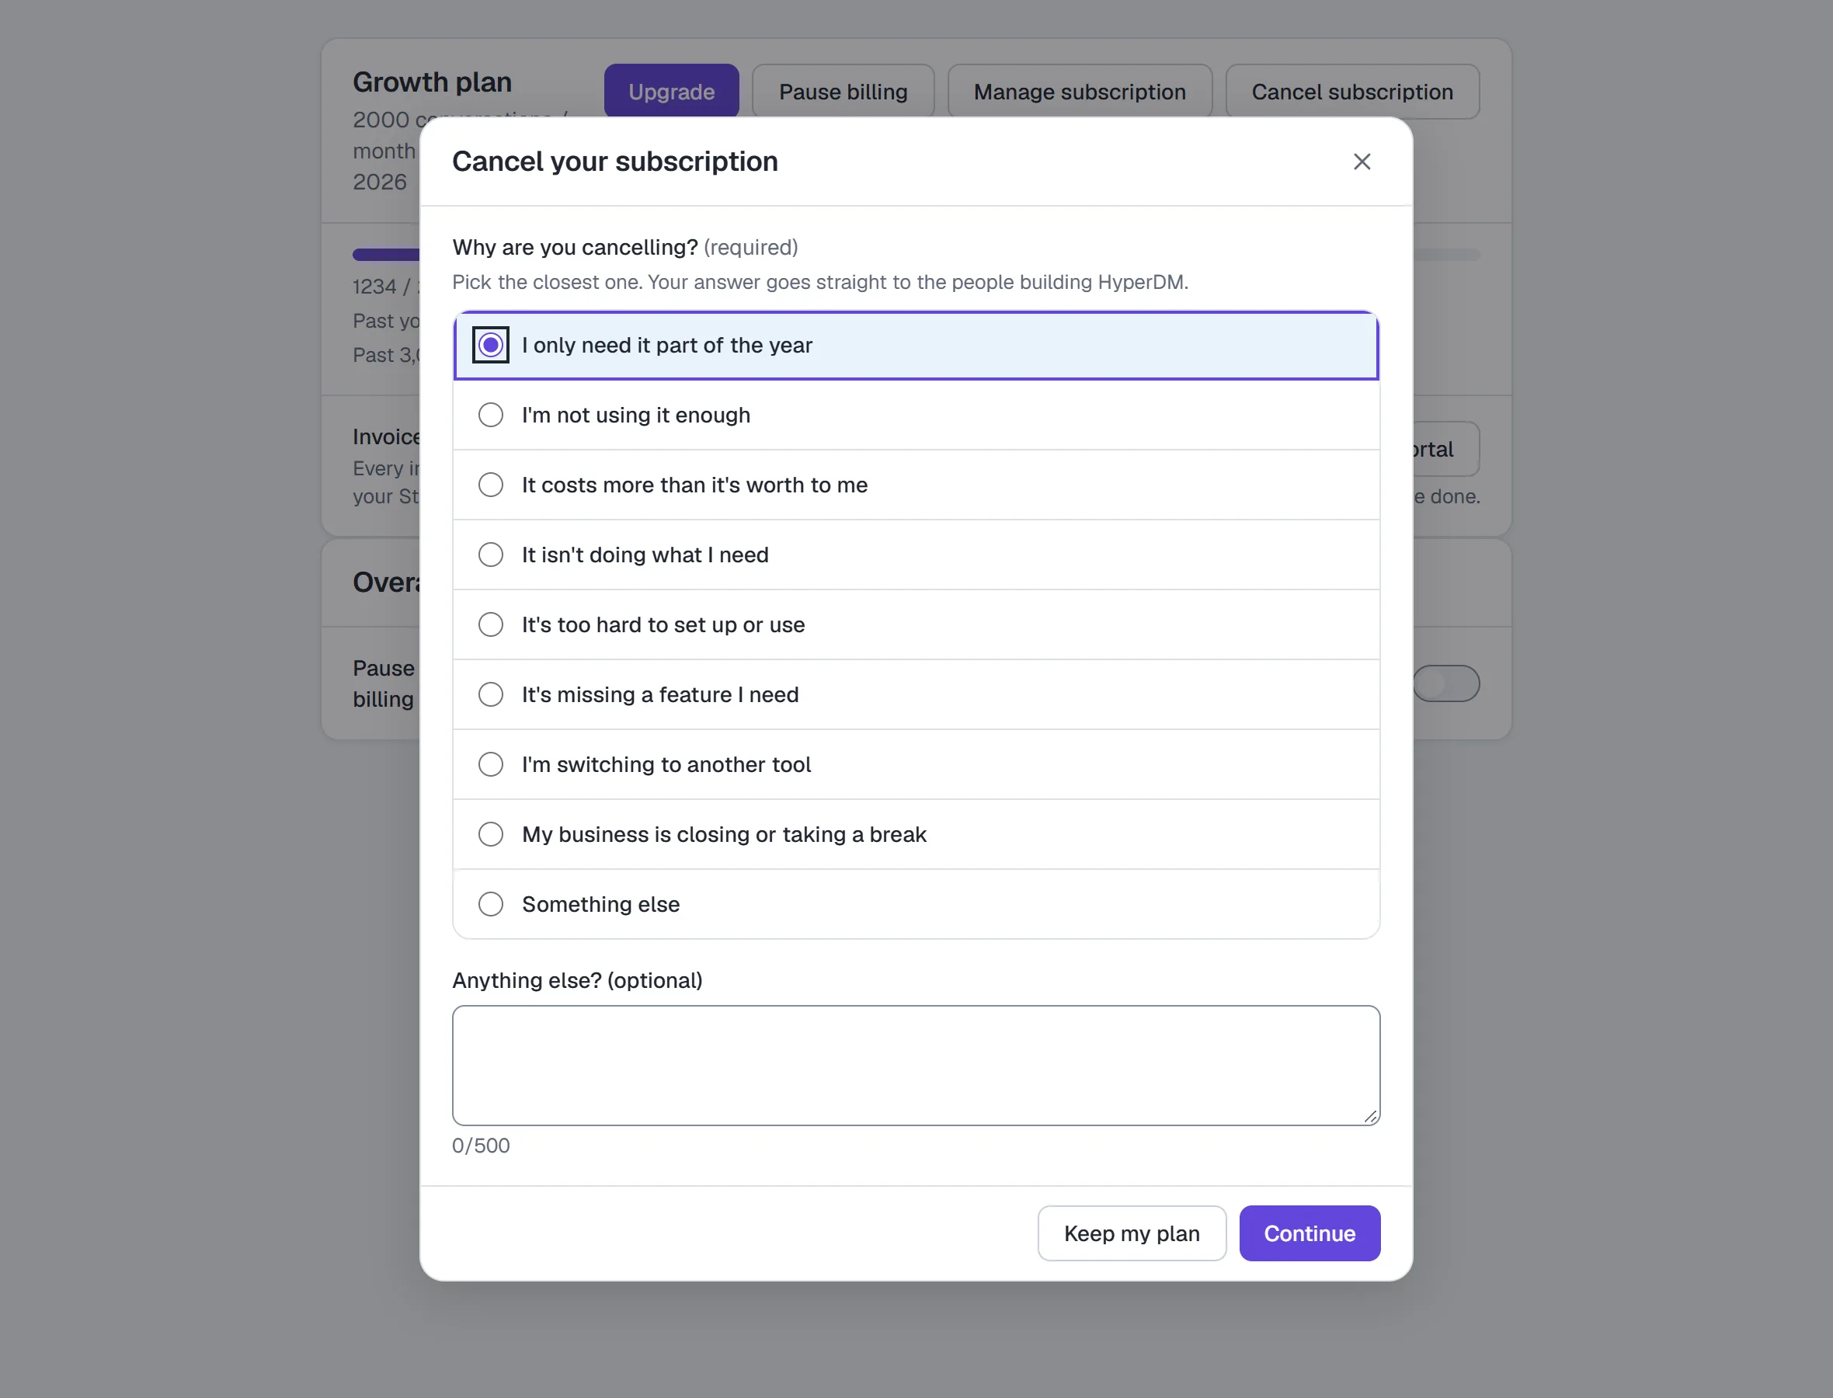Open Pause billing in the background page

pyautogui.click(x=843, y=92)
